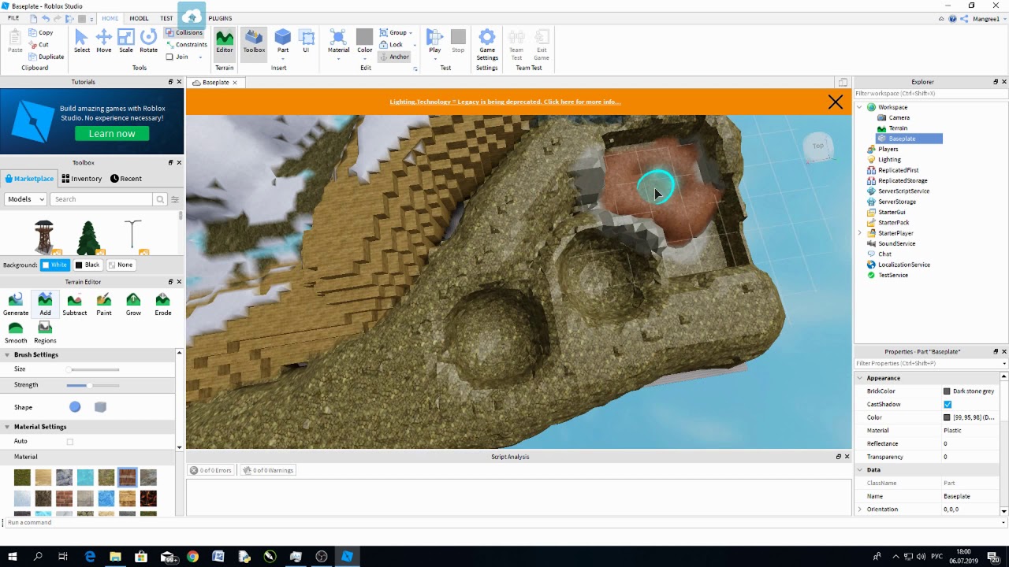Viewport: 1009px width, 567px height.
Task: Pick the Rotate tool
Action: coord(148,42)
